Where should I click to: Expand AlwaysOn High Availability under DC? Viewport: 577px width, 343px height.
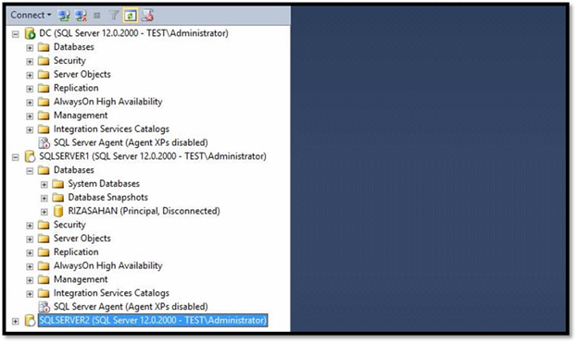30,103
